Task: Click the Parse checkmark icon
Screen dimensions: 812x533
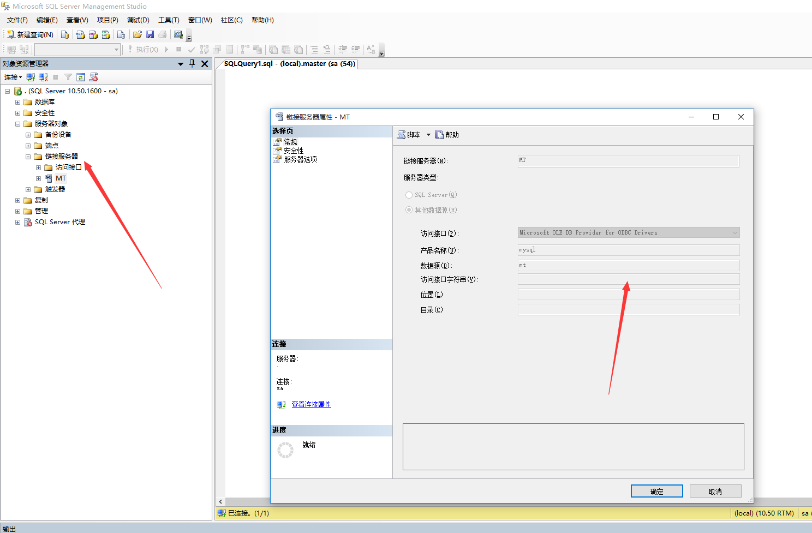Action: (192, 50)
